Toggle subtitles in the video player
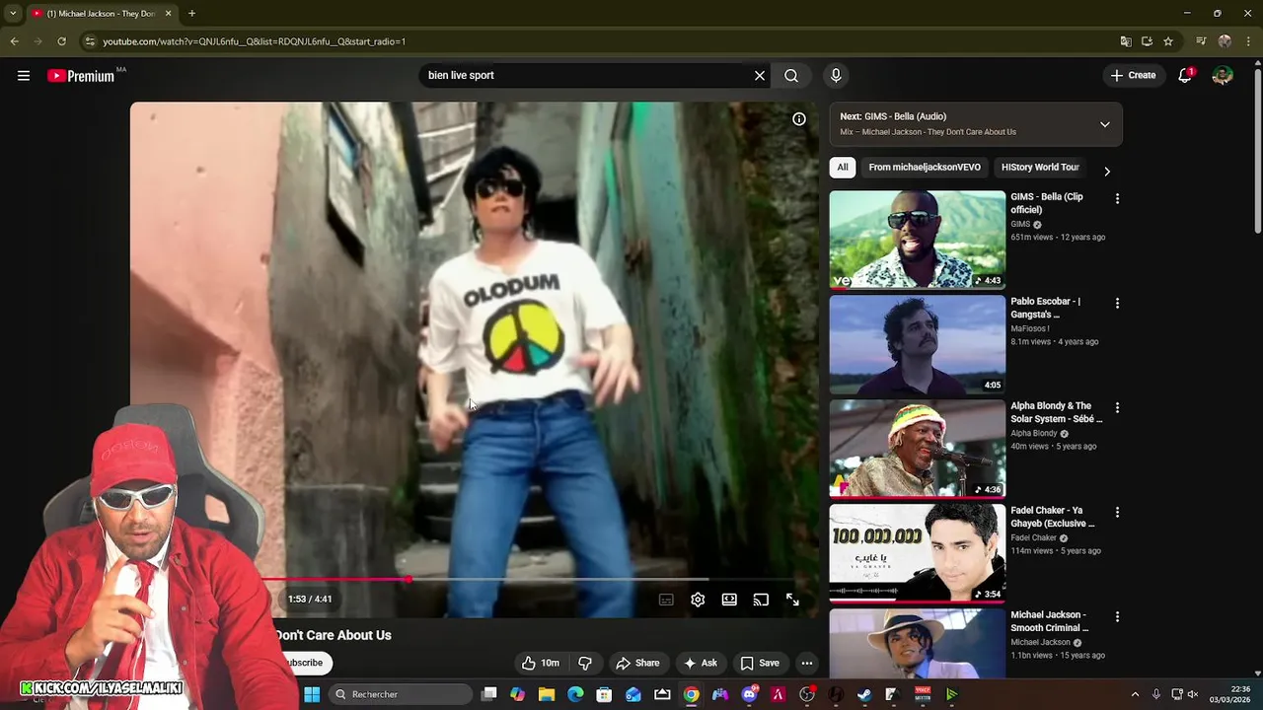 (666, 600)
